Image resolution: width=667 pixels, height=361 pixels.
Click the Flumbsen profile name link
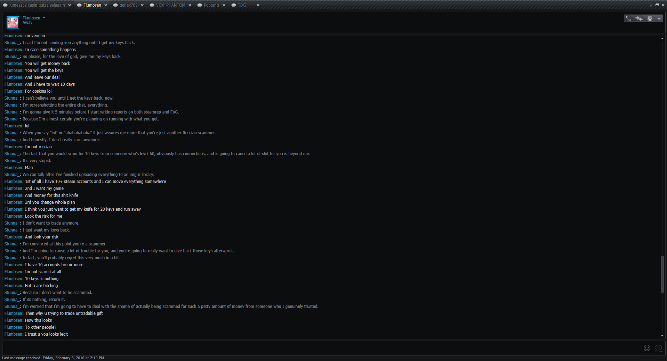click(x=31, y=18)
